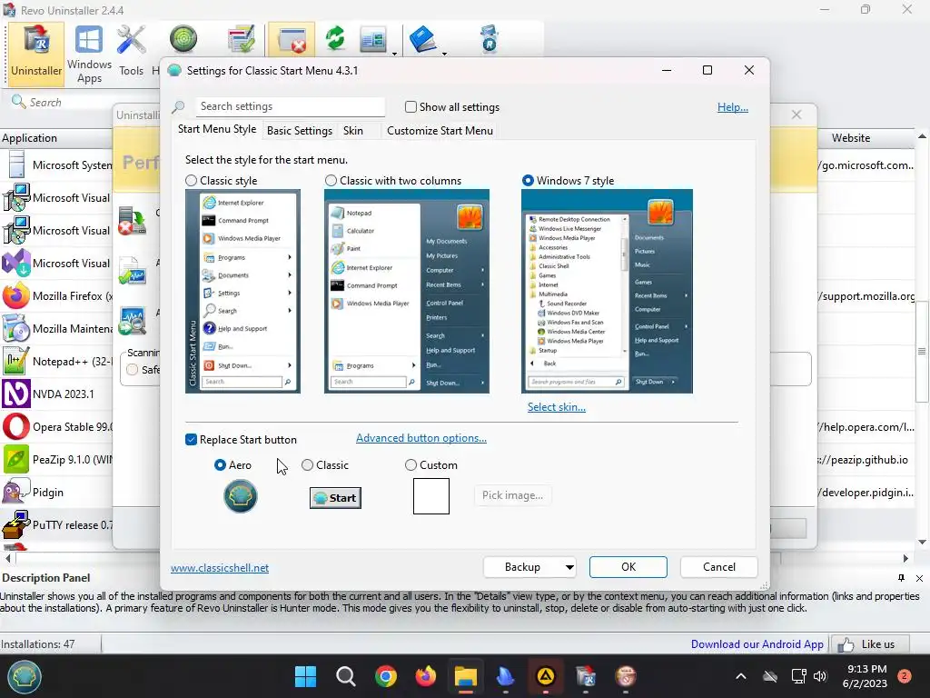Open the Tools section of Revo Uninstaller

131,52
